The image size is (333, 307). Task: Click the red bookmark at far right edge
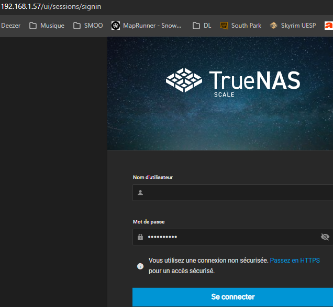(329, 25)
